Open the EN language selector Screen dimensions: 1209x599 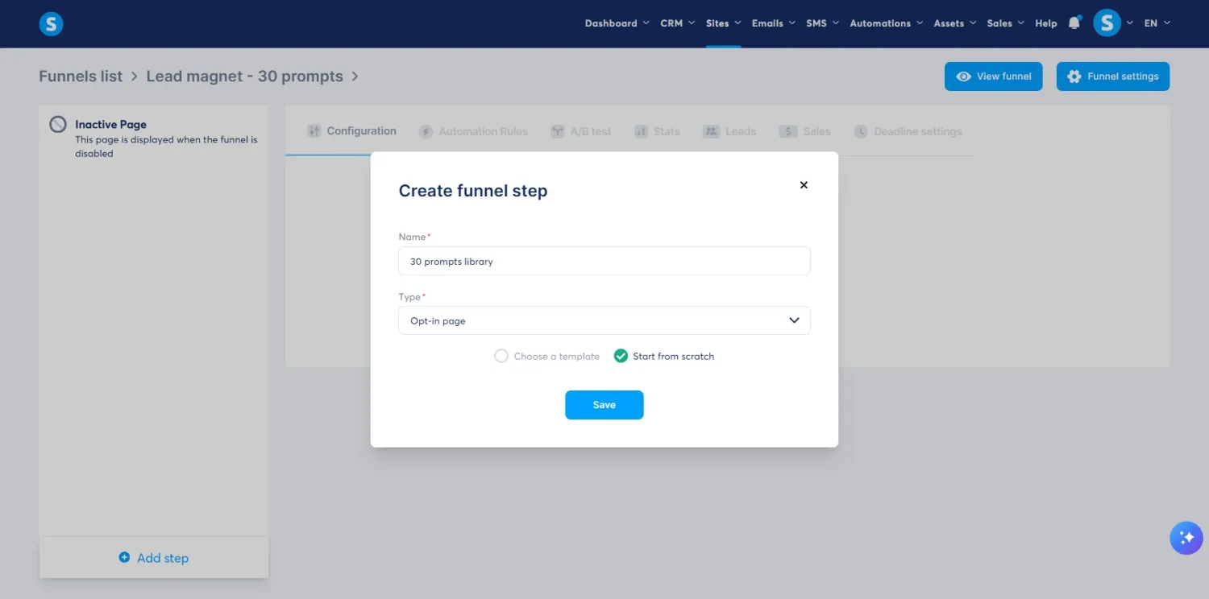(x=1157, y=23)
